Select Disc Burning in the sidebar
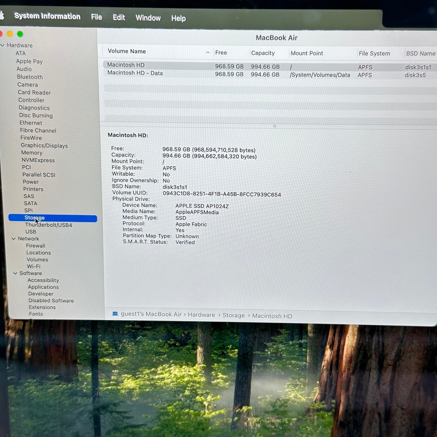437x437 pixels. pyautogui.click(x=36, y=115)
